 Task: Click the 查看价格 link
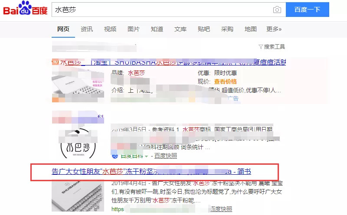(225, 81)
